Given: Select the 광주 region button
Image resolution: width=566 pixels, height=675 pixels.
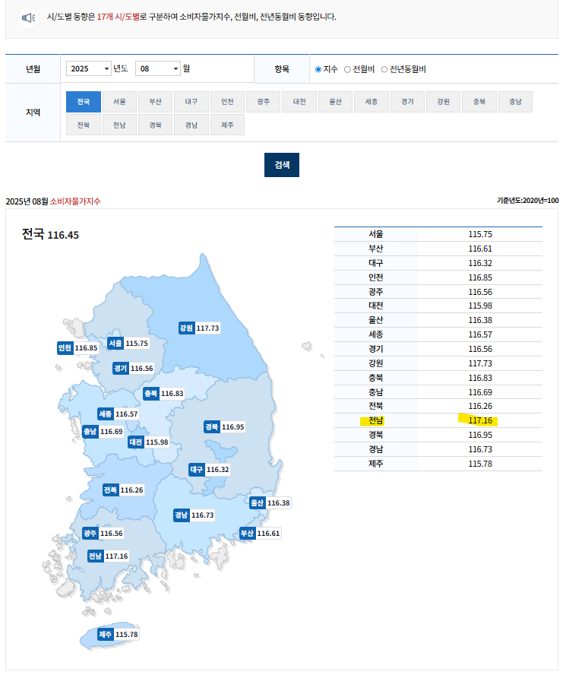Looking at the screenshot, I should (264, 102).
